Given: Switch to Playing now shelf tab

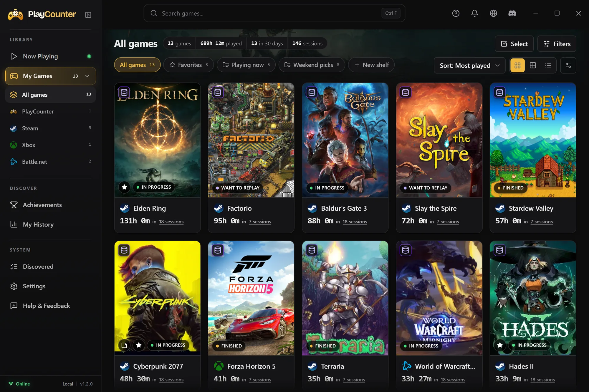Looking at the screenshot, I should click(x=246, y=65).
